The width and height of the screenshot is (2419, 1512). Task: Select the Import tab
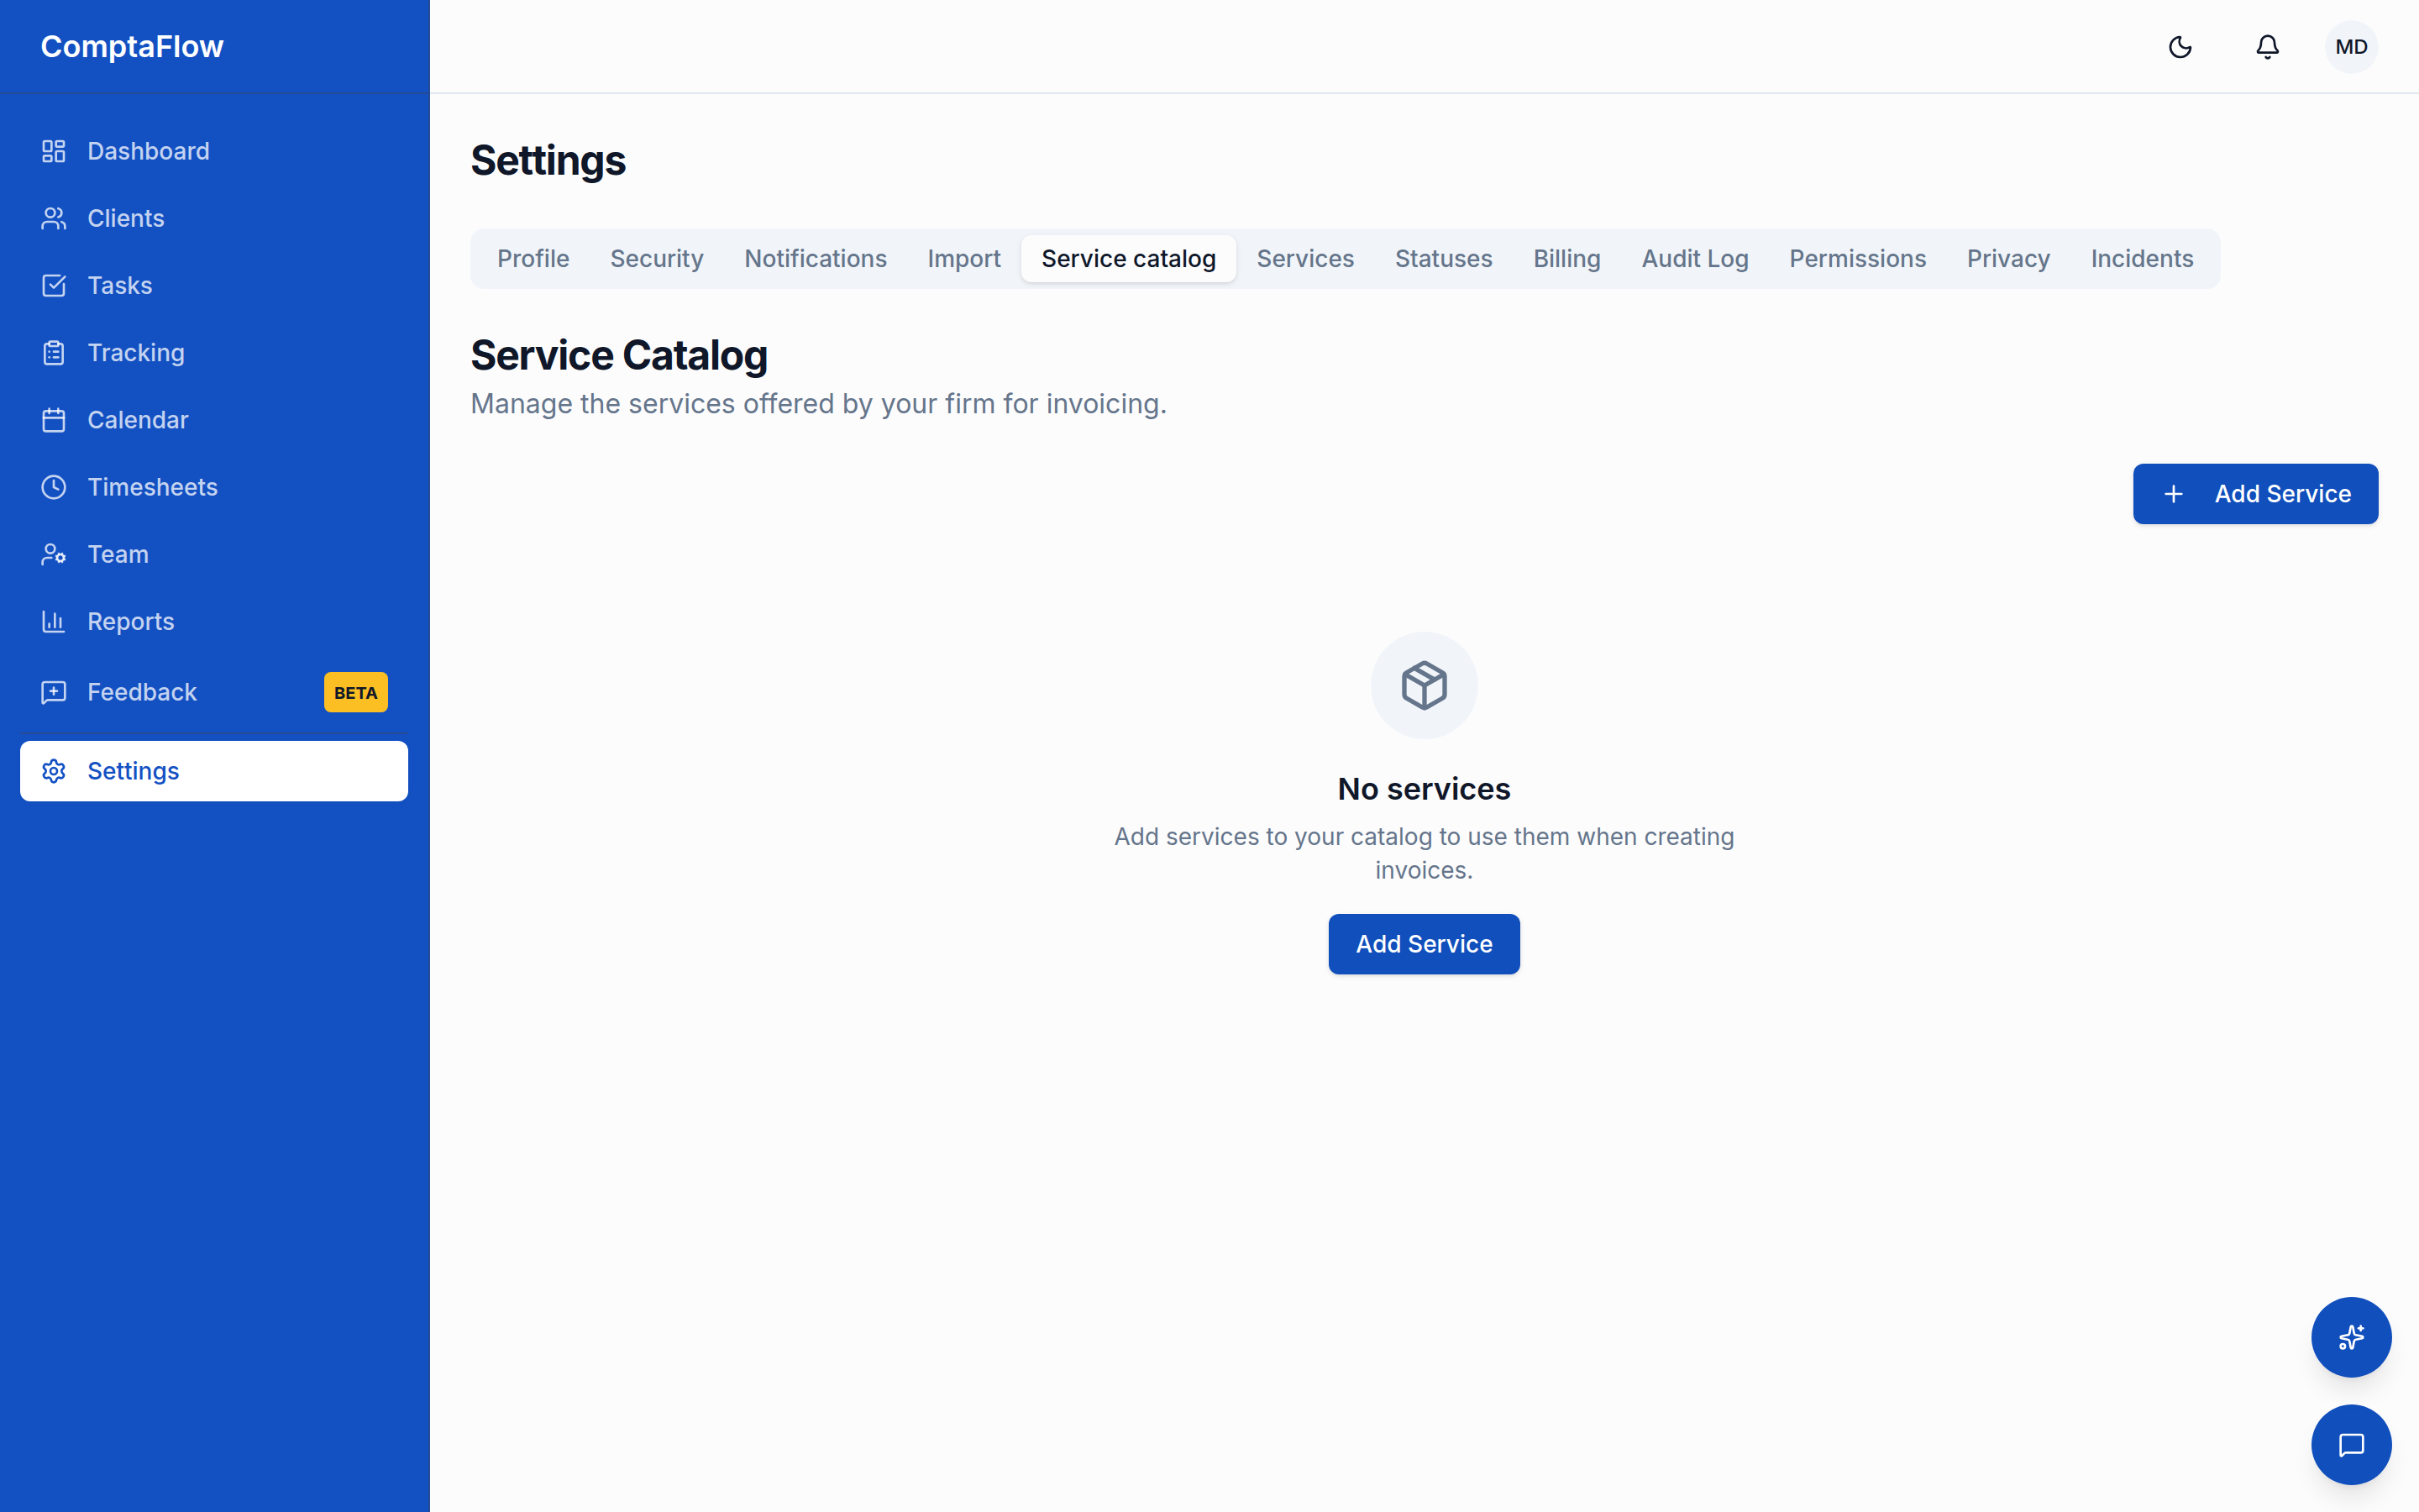pos(963,259)
